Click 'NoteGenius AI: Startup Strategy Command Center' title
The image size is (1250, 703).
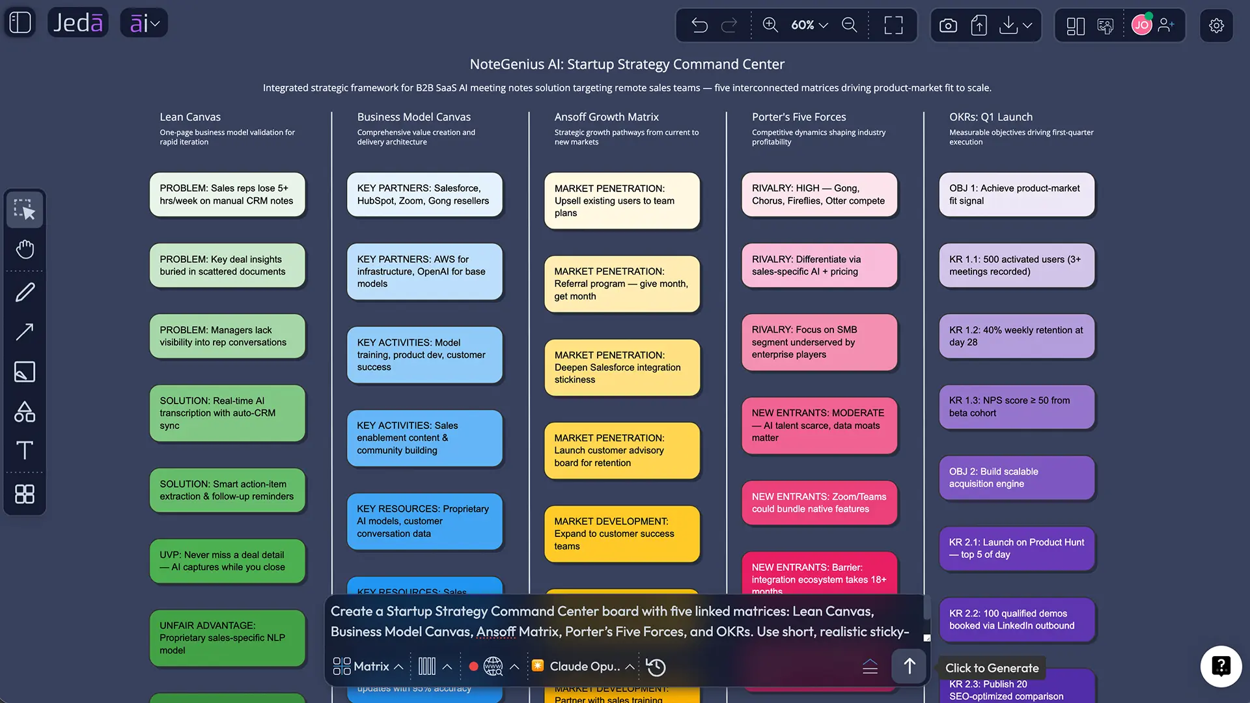point(627,64)
